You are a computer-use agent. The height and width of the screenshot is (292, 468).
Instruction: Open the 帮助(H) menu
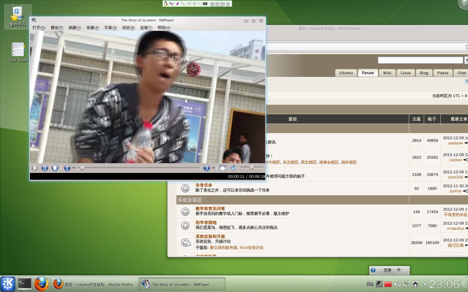(164, 28)
